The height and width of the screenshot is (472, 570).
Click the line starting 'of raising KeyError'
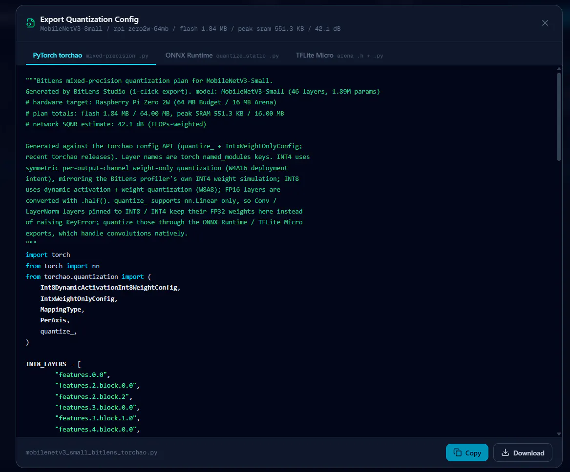click(164, 222)
